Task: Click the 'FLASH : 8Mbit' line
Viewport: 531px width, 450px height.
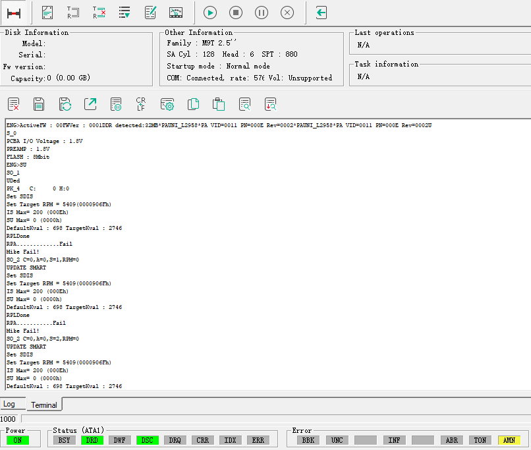Action: (28, 157)
